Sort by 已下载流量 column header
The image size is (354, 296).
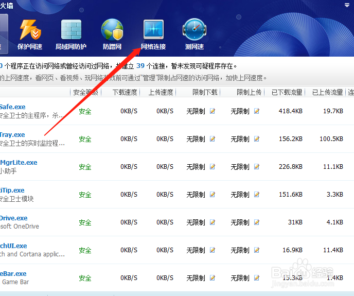point(287,92)
